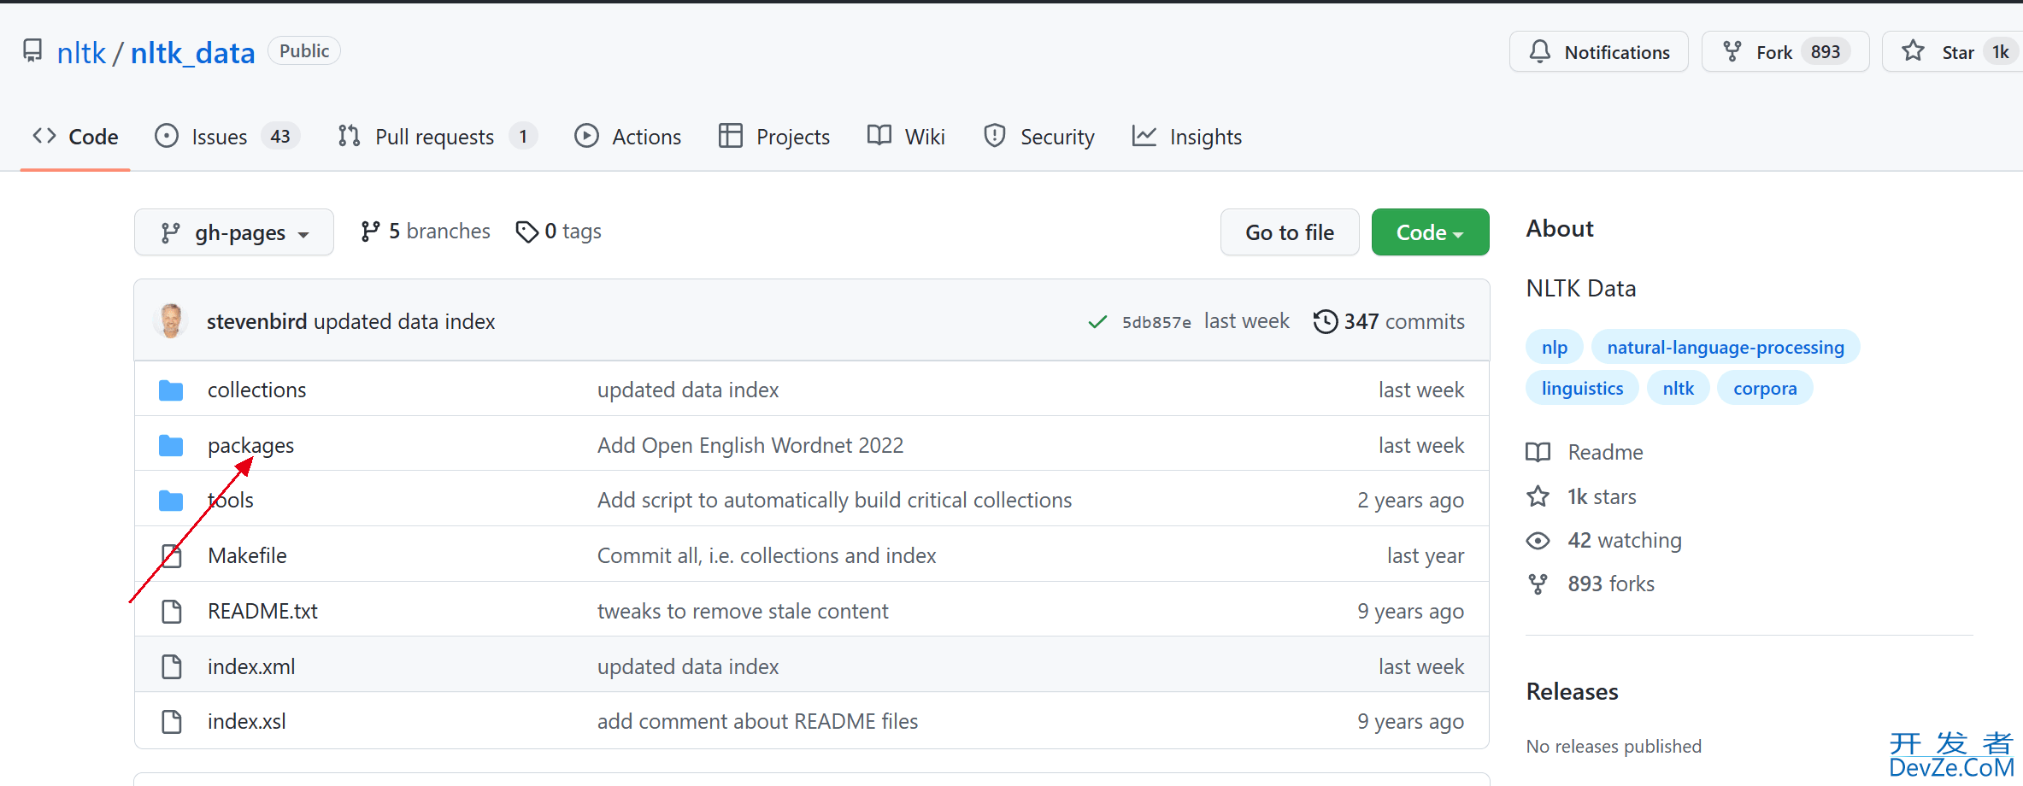Open commit 'Commit all, i.e. collections and index'
The width and height of the screenshot is (2023, 786).
coord(767,555)
